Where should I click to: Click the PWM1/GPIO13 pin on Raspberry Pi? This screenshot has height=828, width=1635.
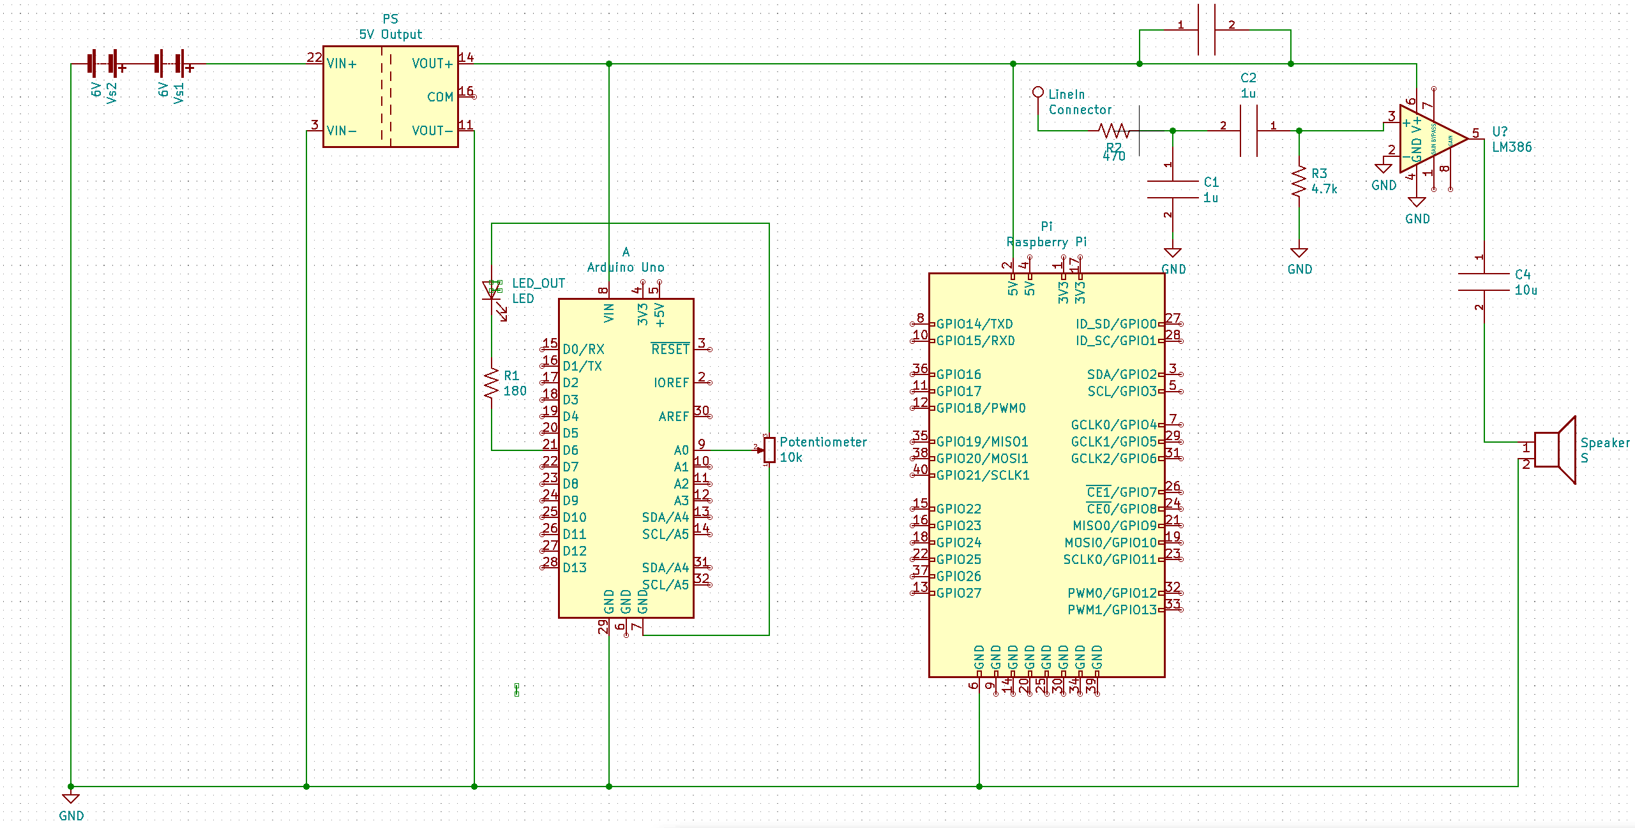[x=1112, y=610]
